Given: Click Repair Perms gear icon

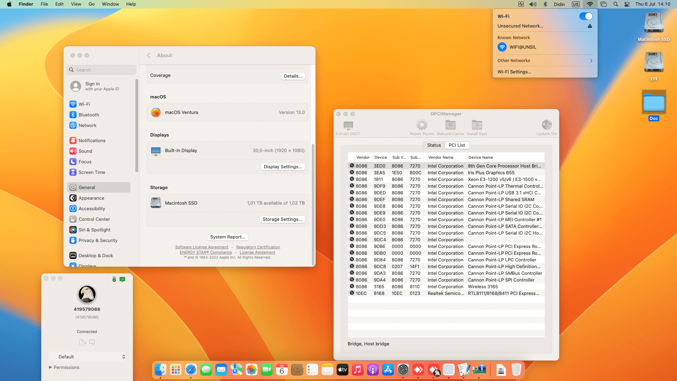Looking at the screenshot, I should point(422,125).
